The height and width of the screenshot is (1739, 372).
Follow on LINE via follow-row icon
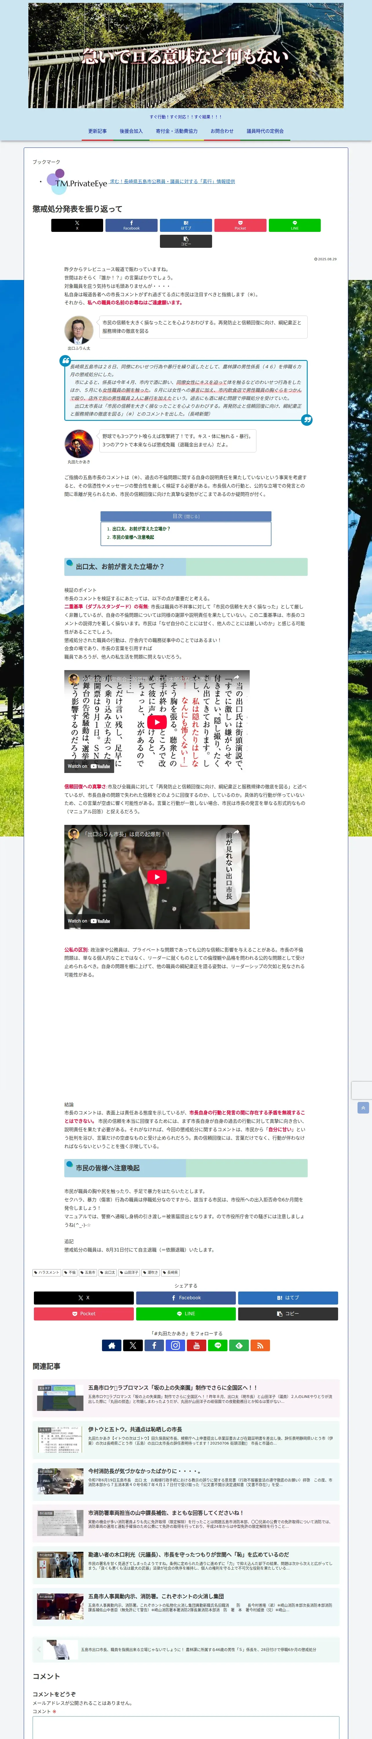click(x=217, y=1345)
